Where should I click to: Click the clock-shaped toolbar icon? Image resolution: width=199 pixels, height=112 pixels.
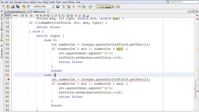click(x=90, y=7)
